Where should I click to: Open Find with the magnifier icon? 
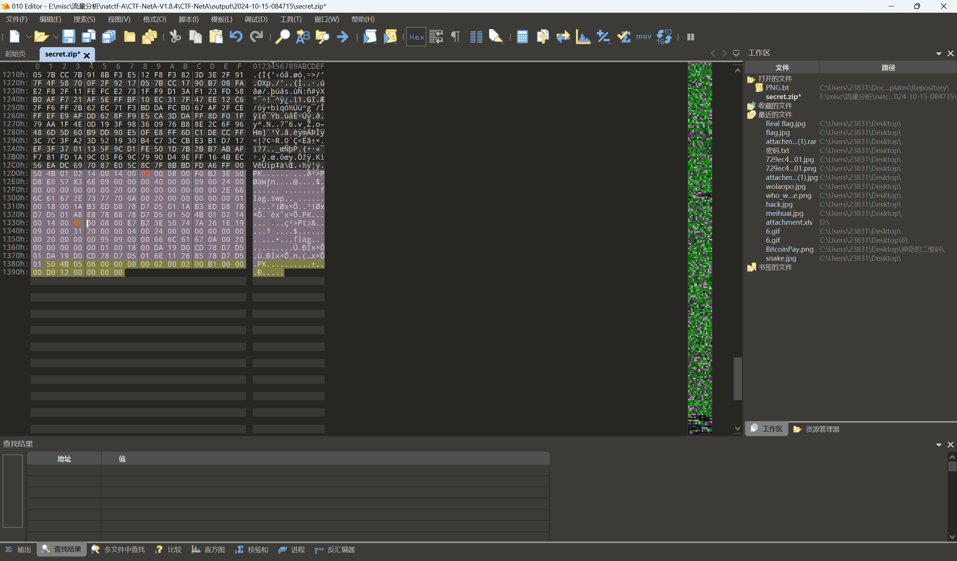tap(283, 36)
